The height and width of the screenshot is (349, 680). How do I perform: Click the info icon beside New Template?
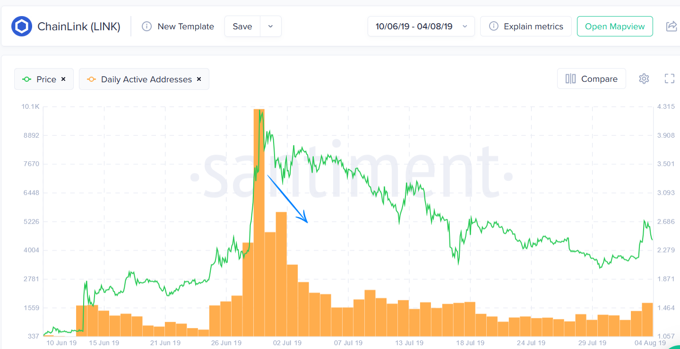pos(147,26)
